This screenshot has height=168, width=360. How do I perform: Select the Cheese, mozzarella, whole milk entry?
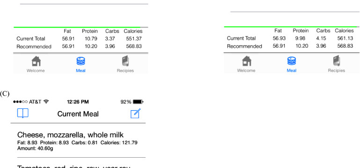click(78, 140)
